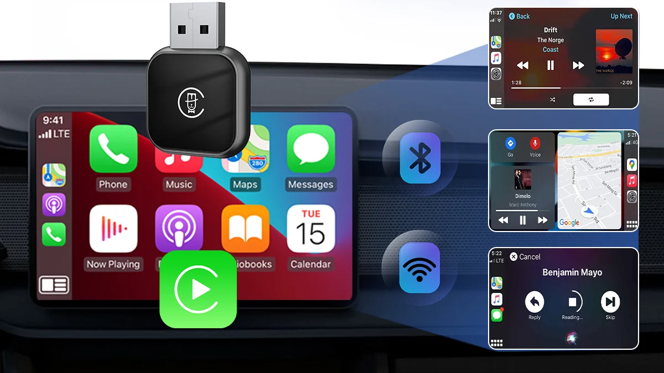
Task: Pause playback of Drift
Action: pyautogui.click(x=551, y=65)
